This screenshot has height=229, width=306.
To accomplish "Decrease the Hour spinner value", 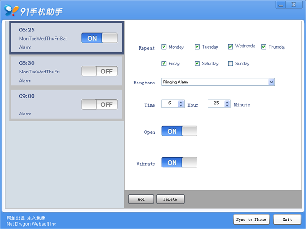I will tap(181, 106).
